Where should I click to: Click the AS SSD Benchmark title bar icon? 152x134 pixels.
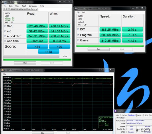[3, 2]
